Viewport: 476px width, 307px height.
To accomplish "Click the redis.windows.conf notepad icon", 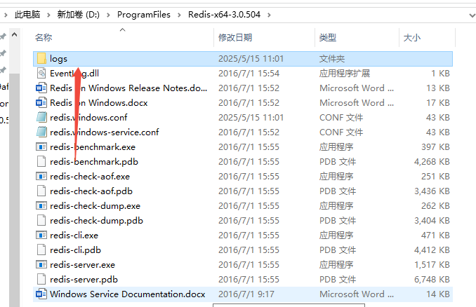I will 41,117.
